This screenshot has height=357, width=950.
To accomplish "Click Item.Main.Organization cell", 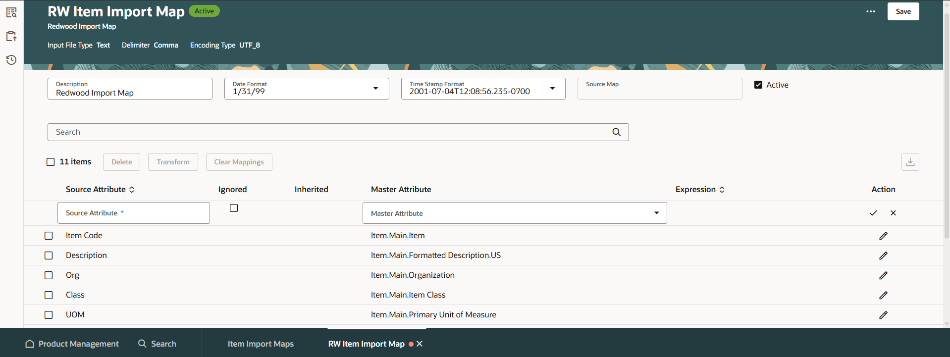I will pos(413,275).
